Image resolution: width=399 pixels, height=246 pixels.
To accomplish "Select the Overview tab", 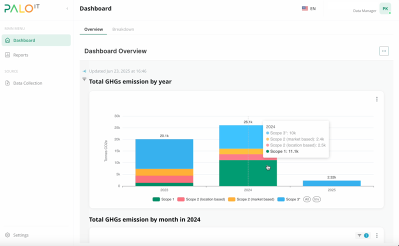I will (x=93, y=29).
